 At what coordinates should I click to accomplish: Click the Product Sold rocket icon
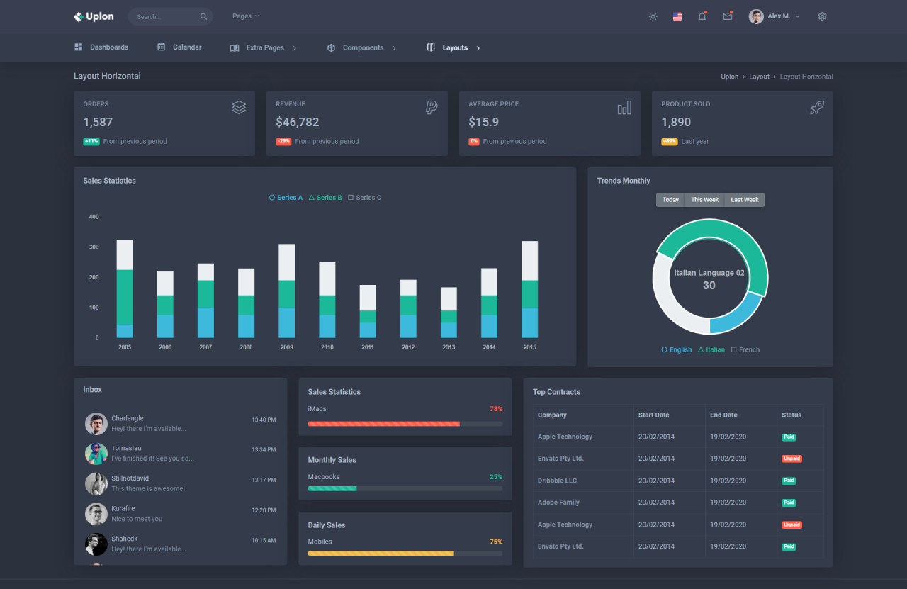click(817, 108)
